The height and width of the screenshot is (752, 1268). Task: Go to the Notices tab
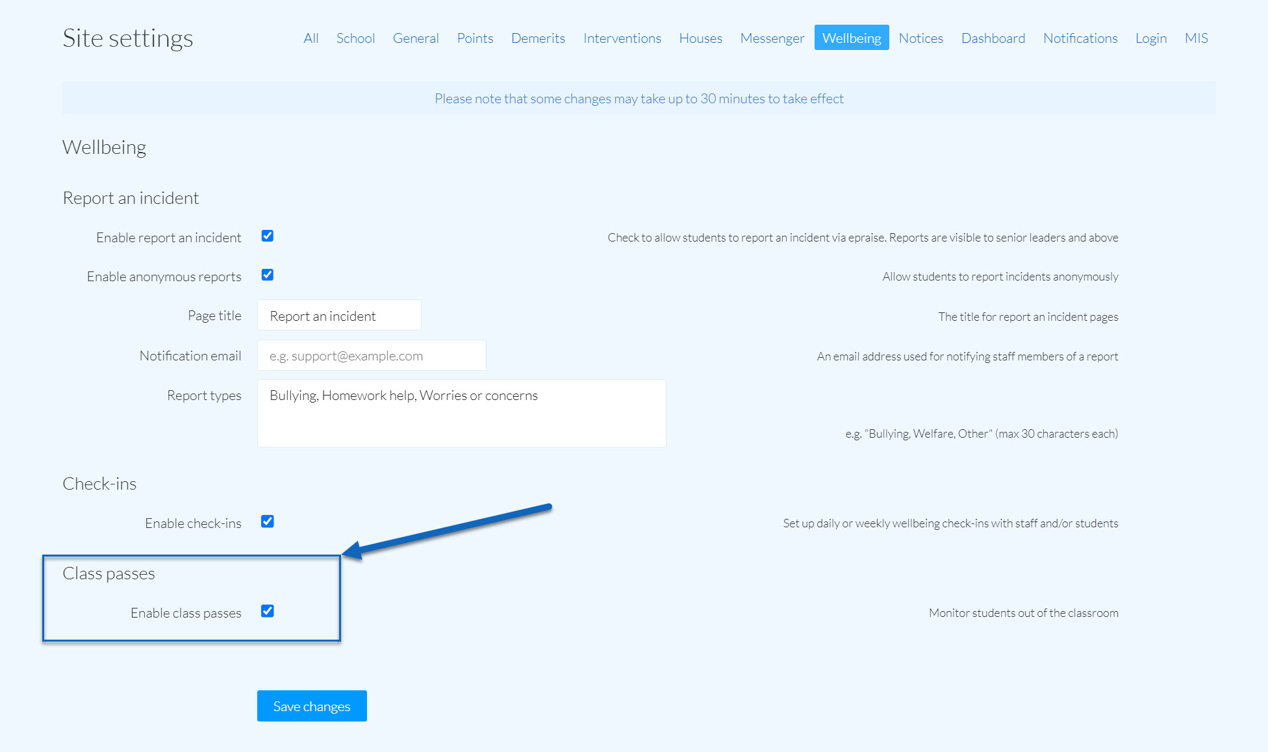tap(920, 38)
